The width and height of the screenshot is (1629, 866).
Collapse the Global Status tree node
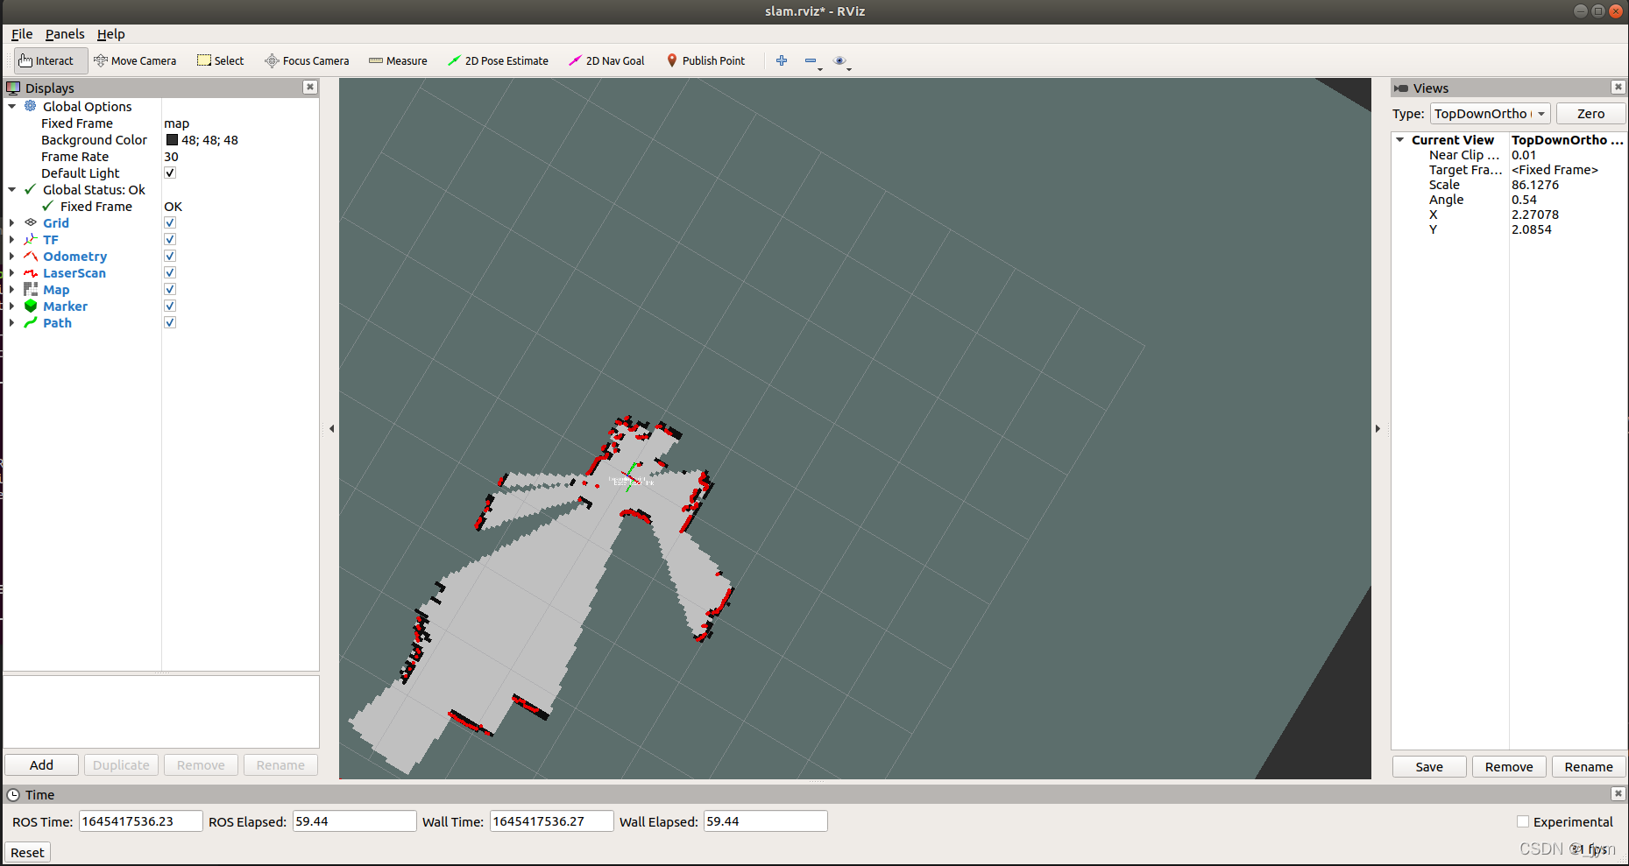[x=12, y=189]
